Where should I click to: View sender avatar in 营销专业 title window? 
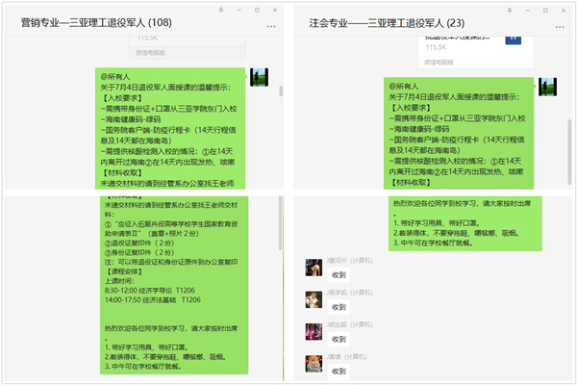click(259, 78)
